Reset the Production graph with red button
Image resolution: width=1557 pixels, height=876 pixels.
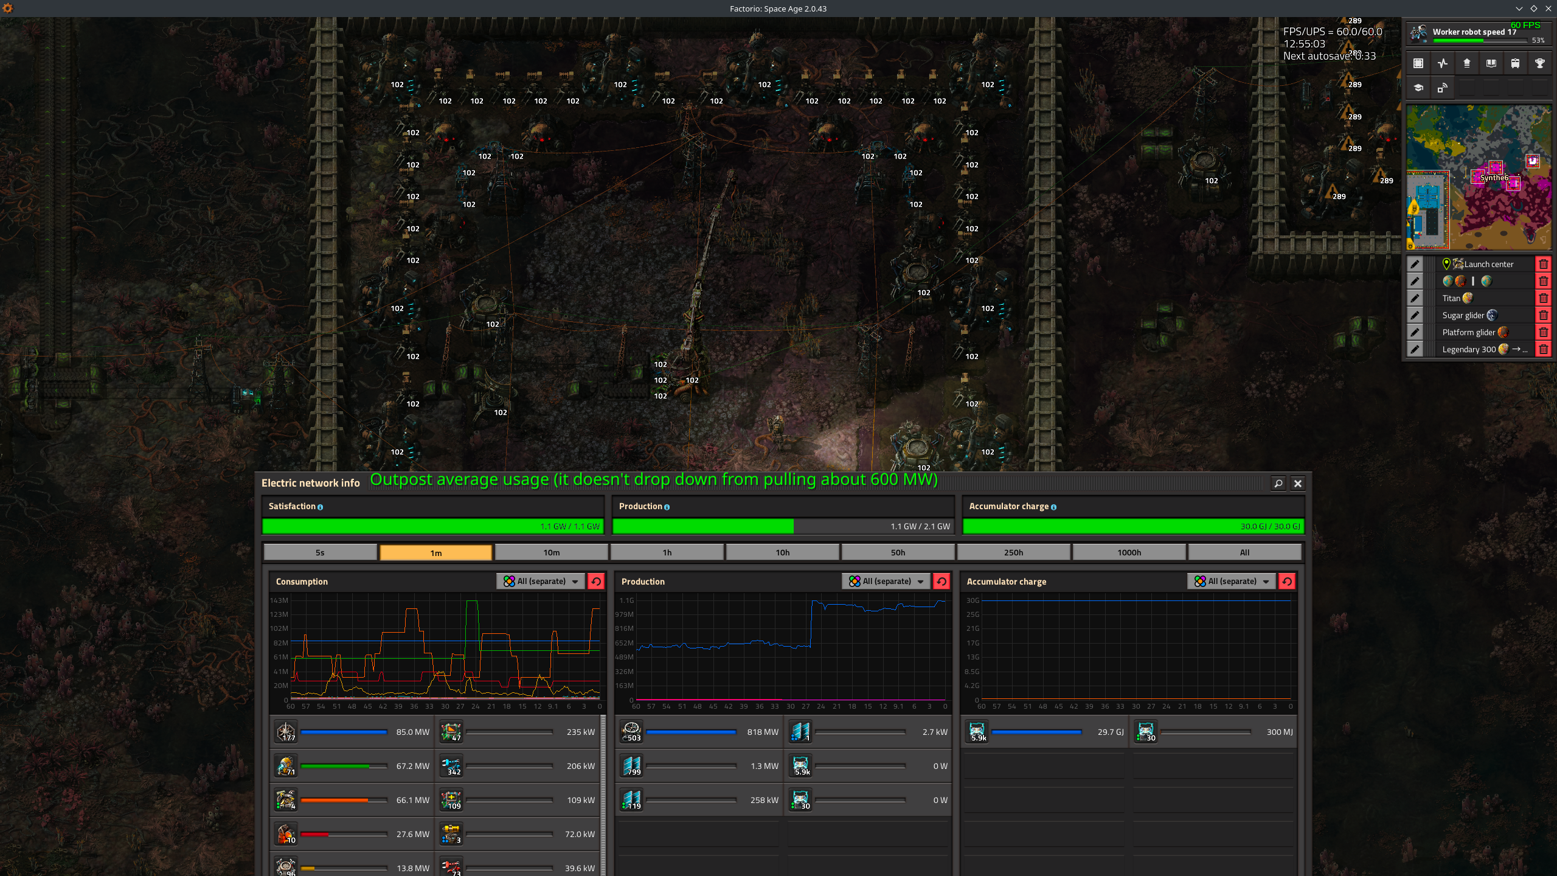(941, 581)
